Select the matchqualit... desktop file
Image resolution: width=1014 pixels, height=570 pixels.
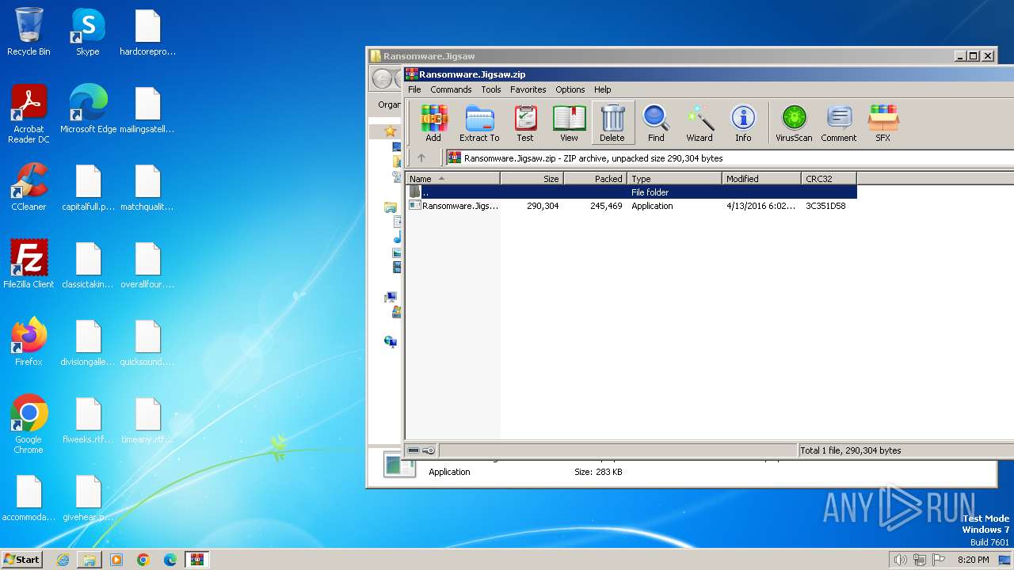tap(147, 187)
